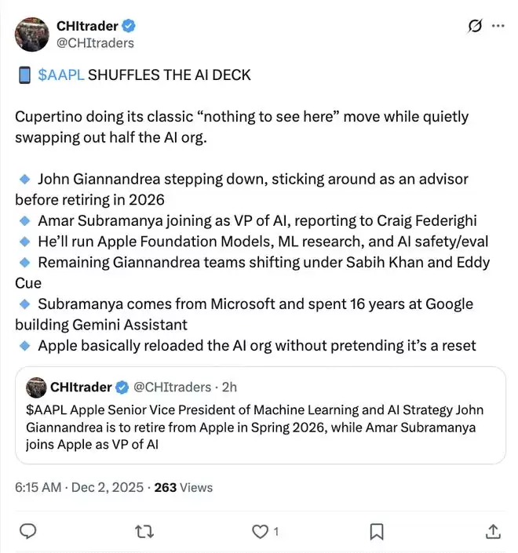Open the more options ellipsis menu
Viewport: 518px width, 553px height.
point(498,26)
